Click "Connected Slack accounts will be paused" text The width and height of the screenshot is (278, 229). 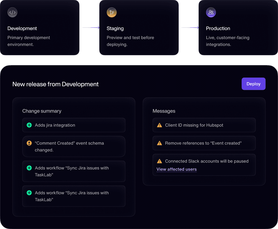207,161
